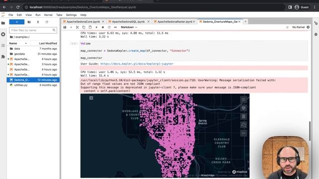
Task: Toggle the Kepler map side panel arrow
Action: pos(91,98)
